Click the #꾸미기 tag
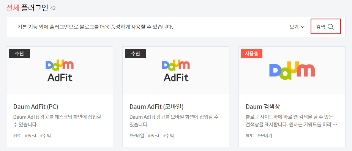Image resolution: width=352 pixels, height=151 pixels. click(x=265, y=136)
